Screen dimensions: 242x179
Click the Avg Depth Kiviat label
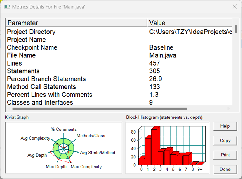coord(37,155)
